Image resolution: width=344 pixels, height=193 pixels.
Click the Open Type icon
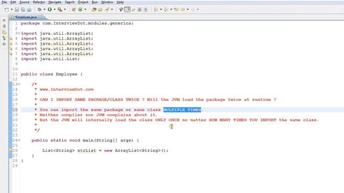coord(94,10)
